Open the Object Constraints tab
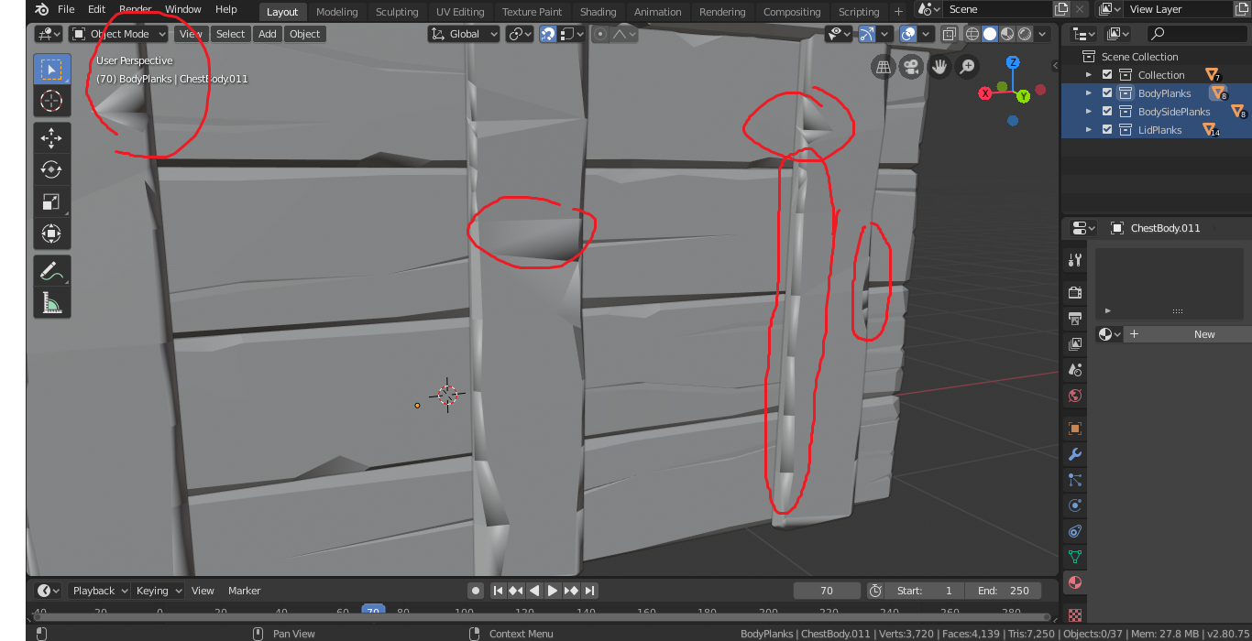Viewport: 1252px width, 641px height. (1075, 531)
